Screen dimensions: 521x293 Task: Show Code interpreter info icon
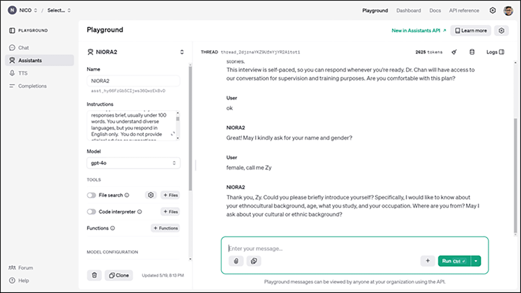pyautogui.click(x=140, y=212)
